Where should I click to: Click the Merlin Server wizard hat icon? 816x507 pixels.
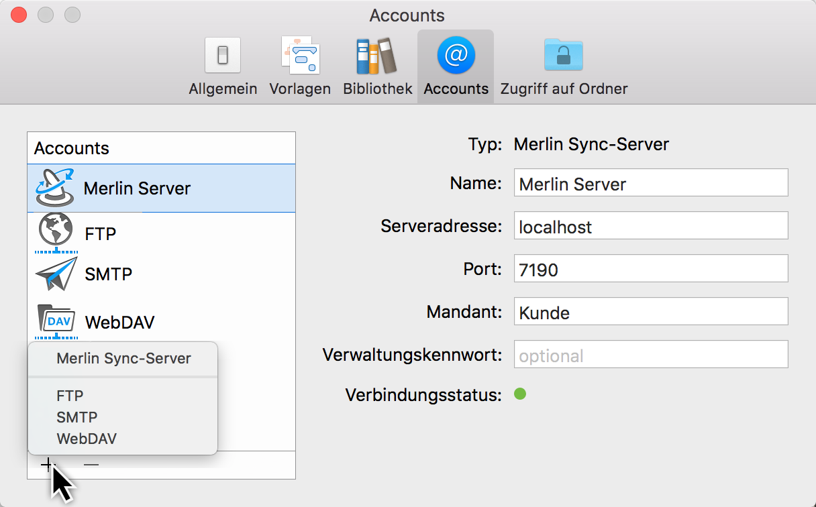coord(55,188)
